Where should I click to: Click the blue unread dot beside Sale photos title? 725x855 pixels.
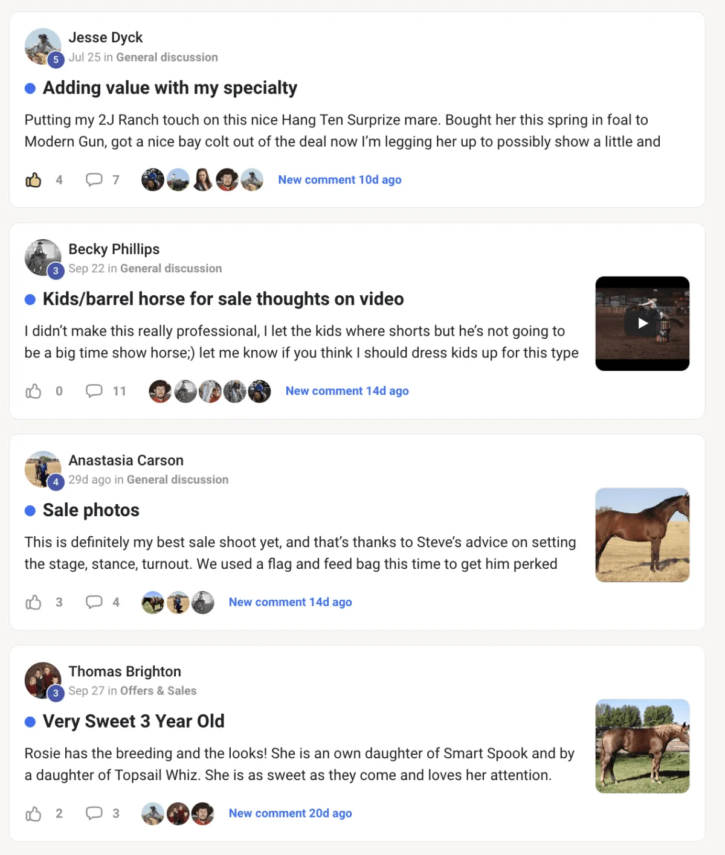(28, 510)
